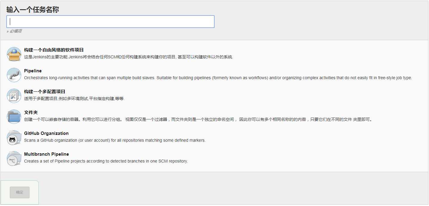Click the task name input field
The height and width of the screenshot is (206, 429).
point(110,22)
